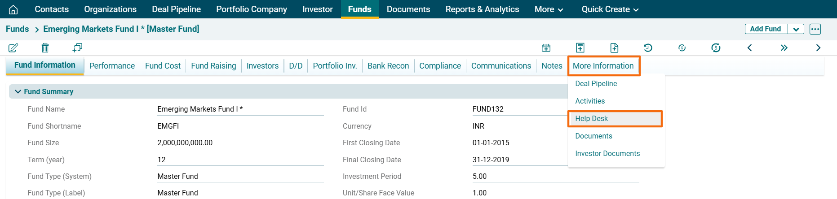Click the clone fund icon
The image size is (837, 199).
pyautogui.click(x=77, y=48)
